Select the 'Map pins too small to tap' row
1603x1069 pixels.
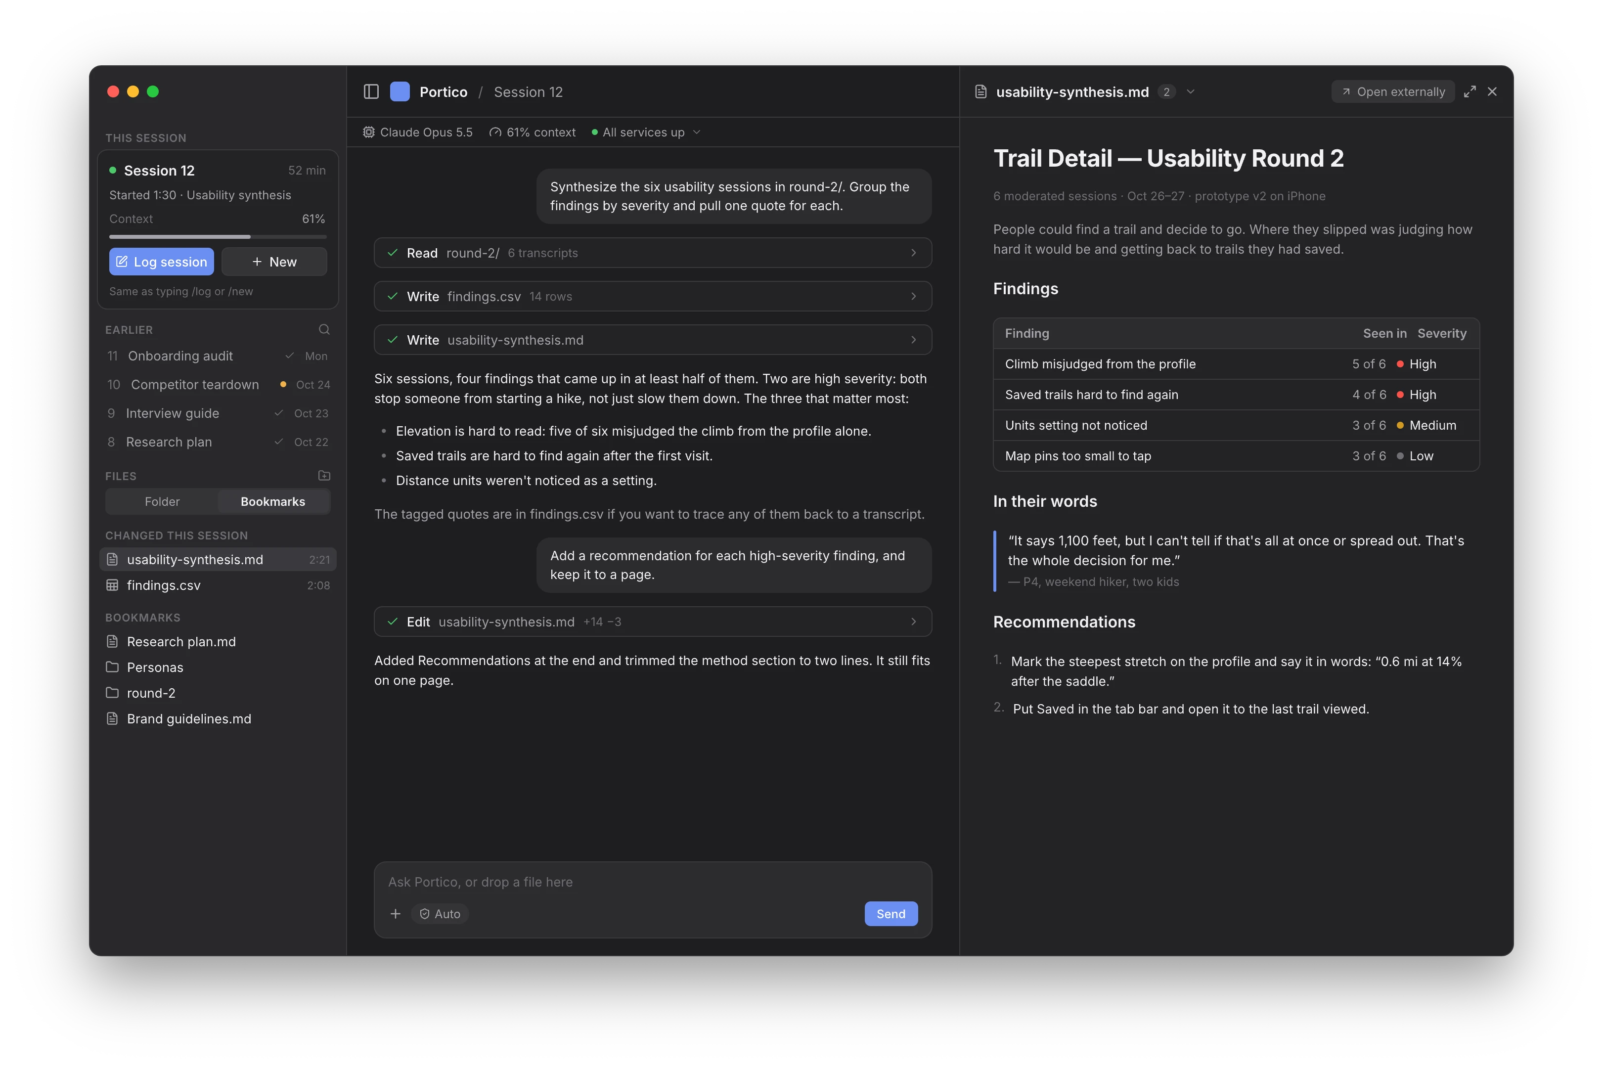(1236, 456)
